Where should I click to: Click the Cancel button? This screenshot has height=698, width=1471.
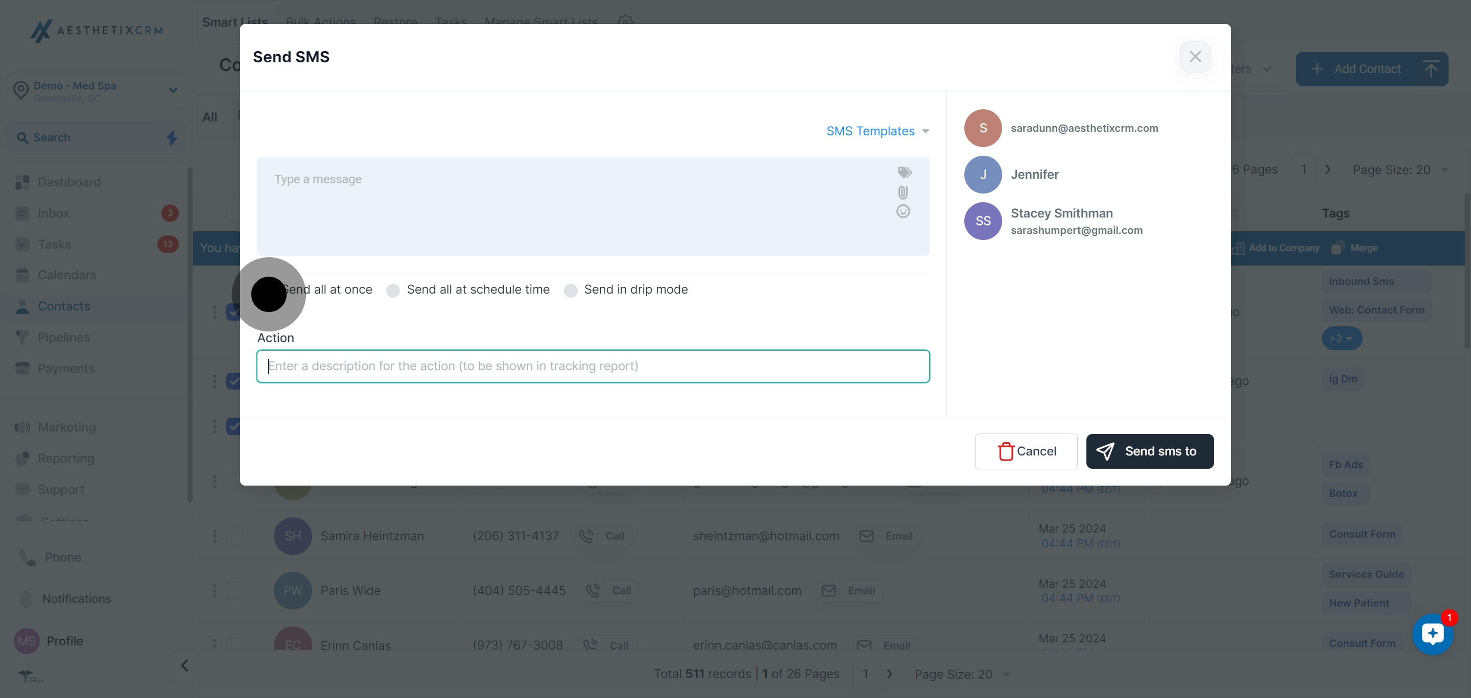1026,451
